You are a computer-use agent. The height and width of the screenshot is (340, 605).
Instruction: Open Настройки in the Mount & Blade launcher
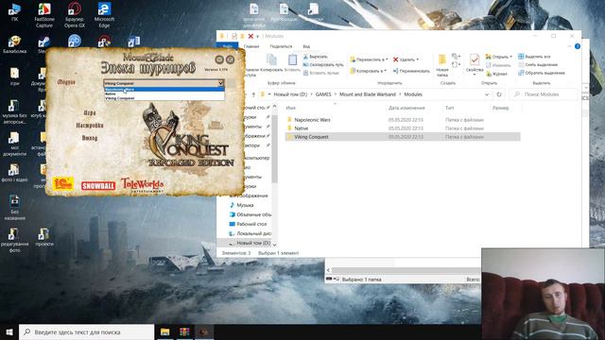pos(90,126)
